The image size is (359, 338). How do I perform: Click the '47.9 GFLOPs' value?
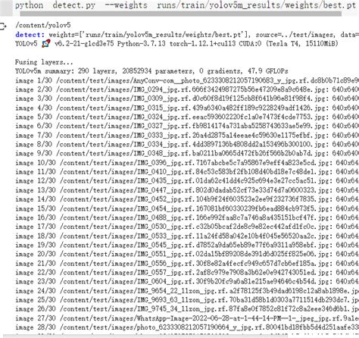(x=268, y=71)
